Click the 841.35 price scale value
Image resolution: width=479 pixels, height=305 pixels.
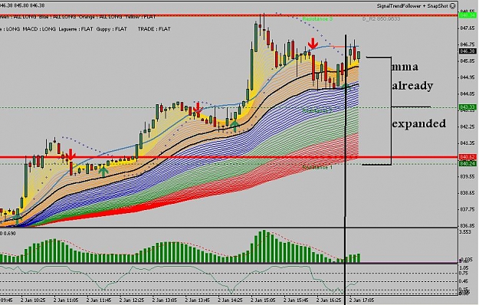pos(467,143)
